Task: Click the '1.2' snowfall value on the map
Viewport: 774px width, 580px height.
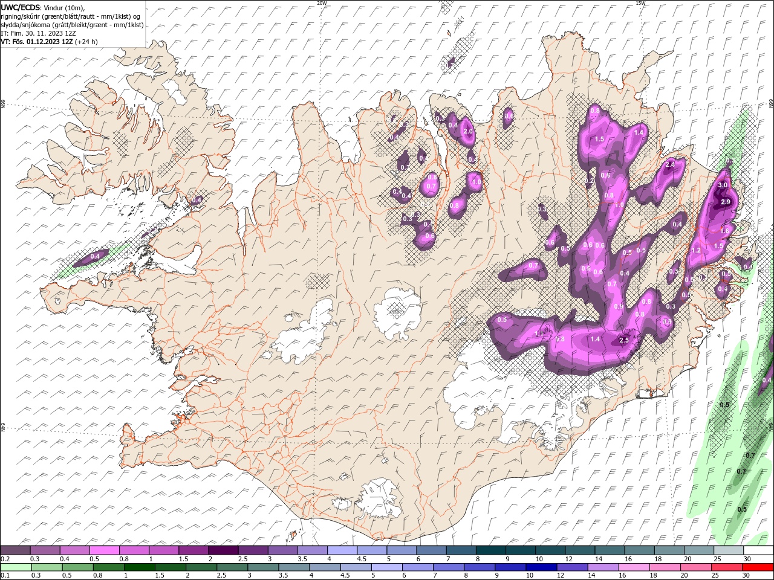Action: 696,250
